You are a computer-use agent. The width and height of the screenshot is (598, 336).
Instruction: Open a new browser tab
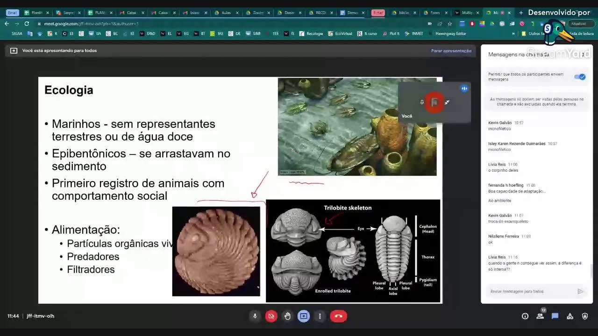pyautogui.click(x=522, y=13)
